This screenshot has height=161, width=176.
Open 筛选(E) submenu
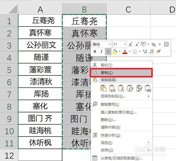[122, 143]
